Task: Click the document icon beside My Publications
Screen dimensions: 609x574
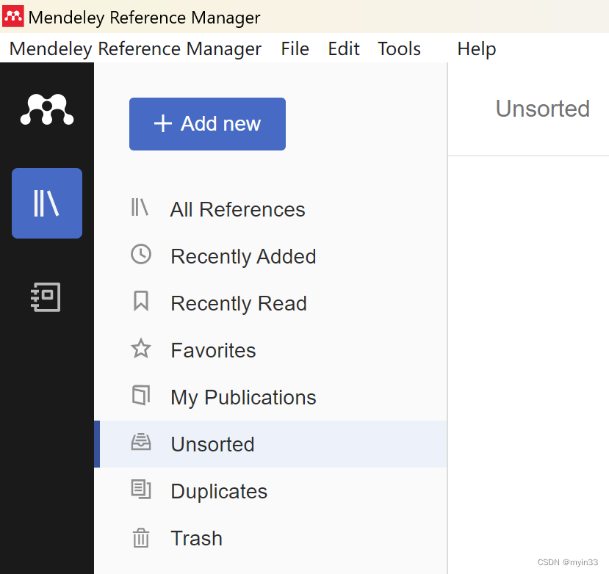Action: pos(140,395)
